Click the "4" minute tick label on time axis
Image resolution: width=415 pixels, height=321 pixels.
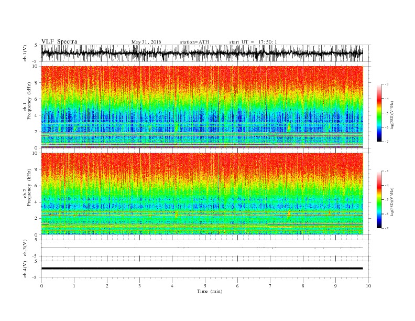[172, 286]
